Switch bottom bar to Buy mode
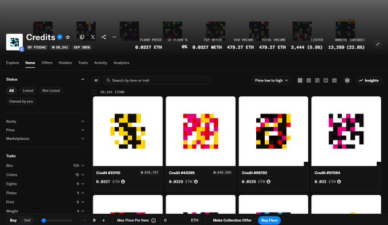Image resolution: width=388 pixels, height=225 pixels. (x=13, y=220)
